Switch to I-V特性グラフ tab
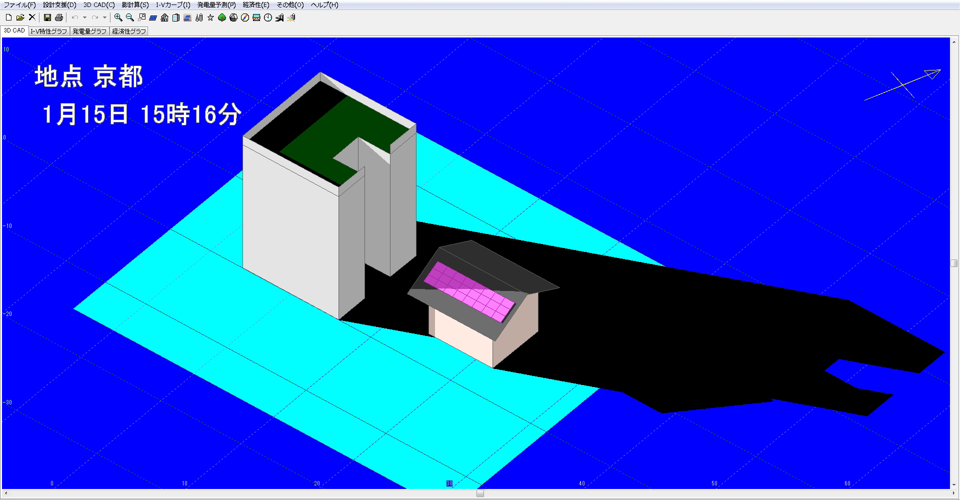The height and width of the screenshot is (500, 960). [x=48, y=31]
